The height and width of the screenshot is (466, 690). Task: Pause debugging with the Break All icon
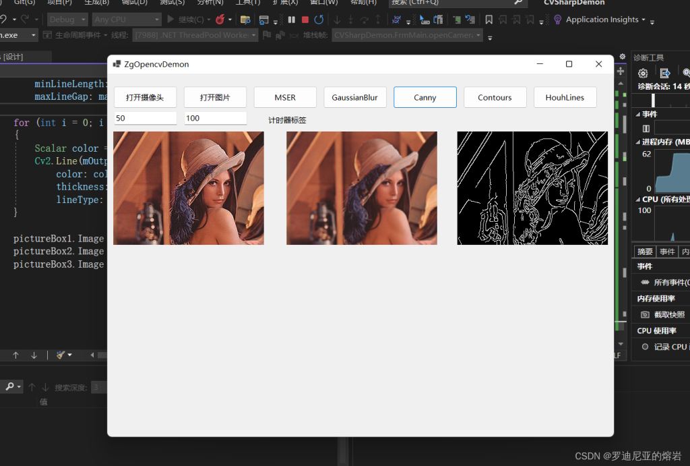(x=291, y=20)
